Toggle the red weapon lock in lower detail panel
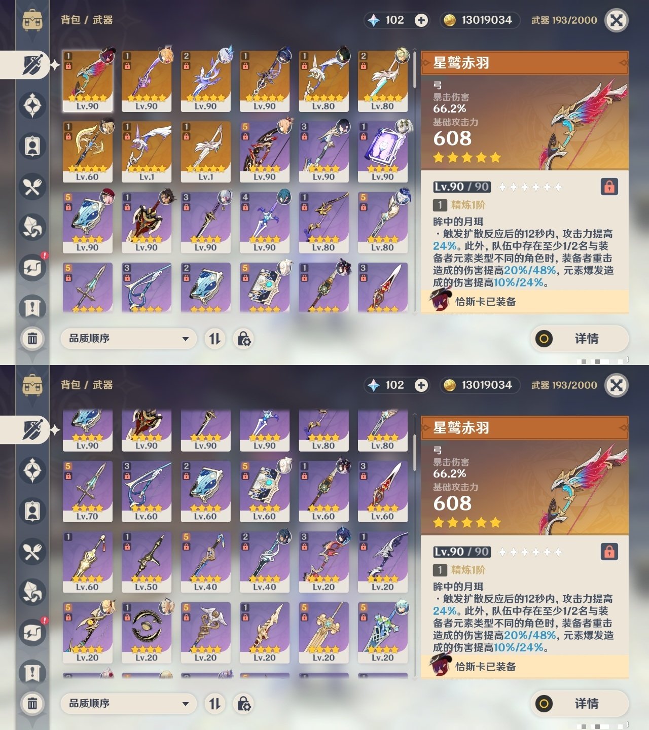The image size is (649, 730). pos(609,552)
